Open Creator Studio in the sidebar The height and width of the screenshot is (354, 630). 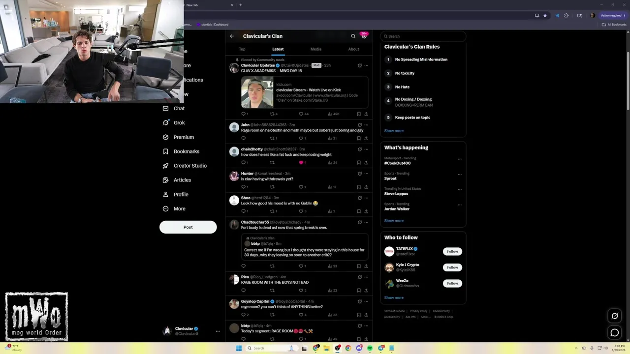pos(185,166)
